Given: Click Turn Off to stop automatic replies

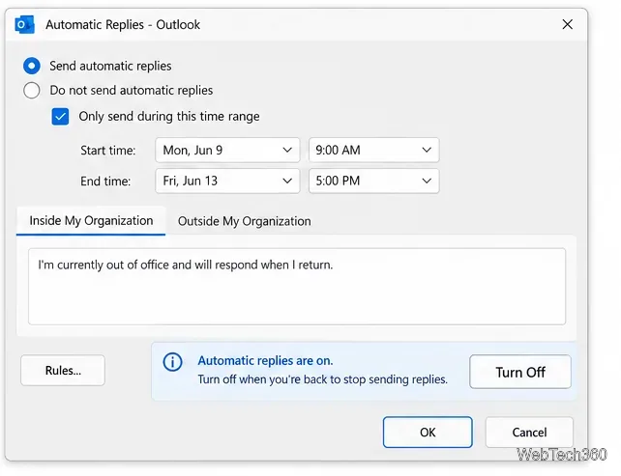Looking at the screenshot, I should coord(520,372).
